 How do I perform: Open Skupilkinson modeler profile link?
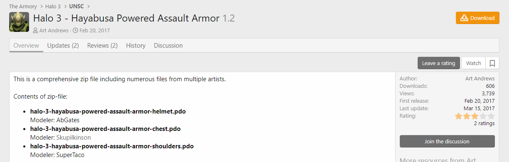[x=74, y=138]
